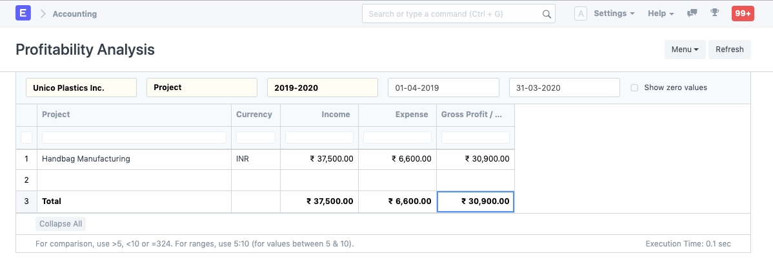
Task: Click the Unico Plastics Inc. company field
Action: (81, 88)
